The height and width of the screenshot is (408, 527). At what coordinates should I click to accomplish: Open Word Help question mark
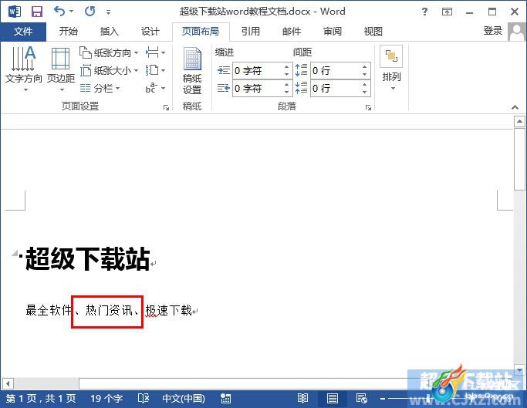click(x=424, y=12)
